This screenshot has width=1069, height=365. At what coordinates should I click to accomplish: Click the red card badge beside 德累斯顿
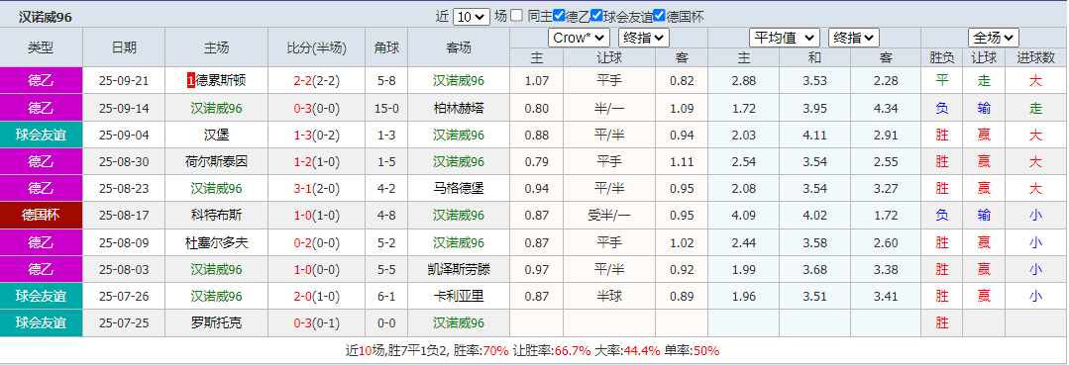point(191,81)
